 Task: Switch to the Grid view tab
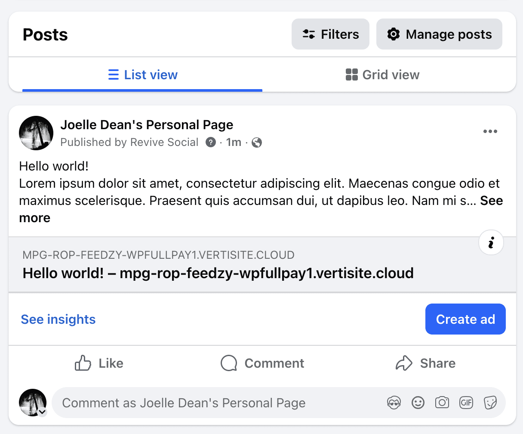[x=382, y=75]
